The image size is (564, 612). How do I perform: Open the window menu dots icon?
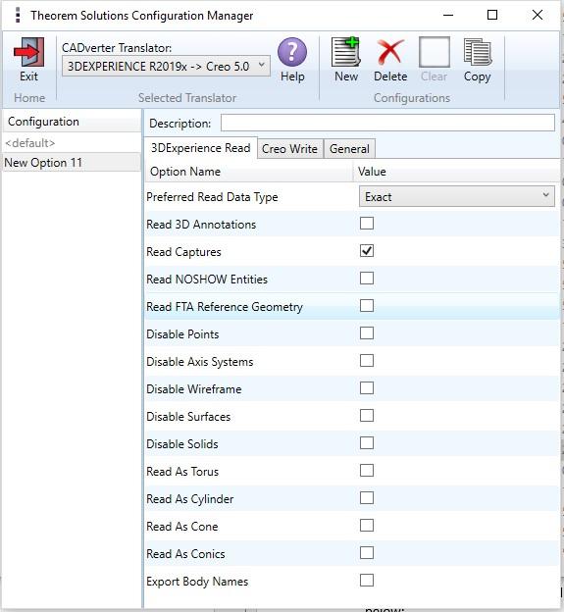(x=18, y=16)
